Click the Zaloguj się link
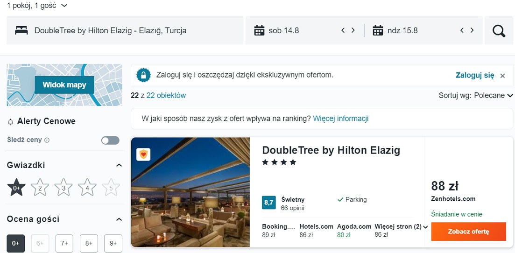Viewport: 515px width, 253px height. (x=474, y=75)
